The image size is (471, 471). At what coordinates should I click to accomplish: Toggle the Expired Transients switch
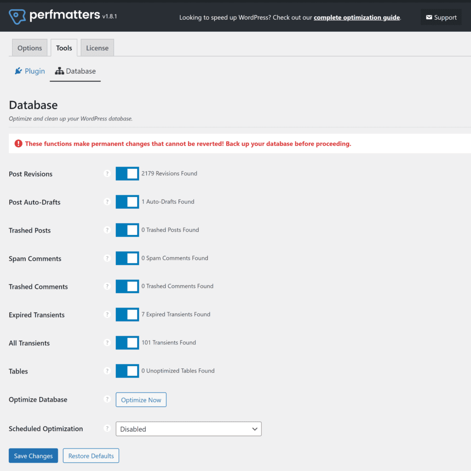pos(127,315)
